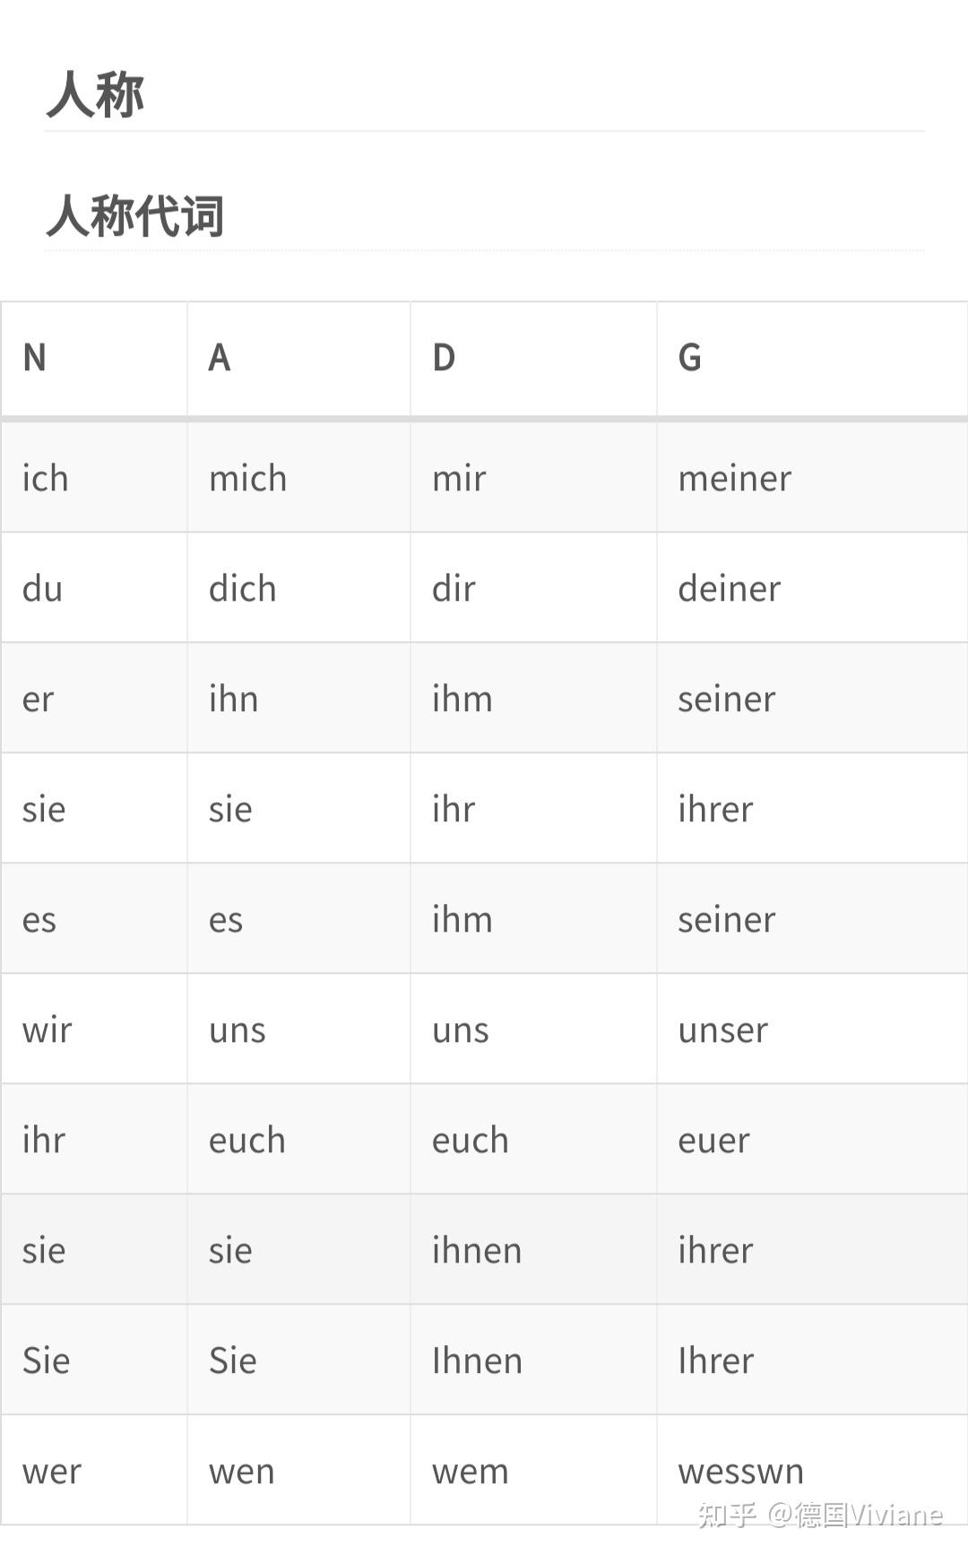Click the "wesswn" cell

pyautogui.click(x=740, y=1471)
